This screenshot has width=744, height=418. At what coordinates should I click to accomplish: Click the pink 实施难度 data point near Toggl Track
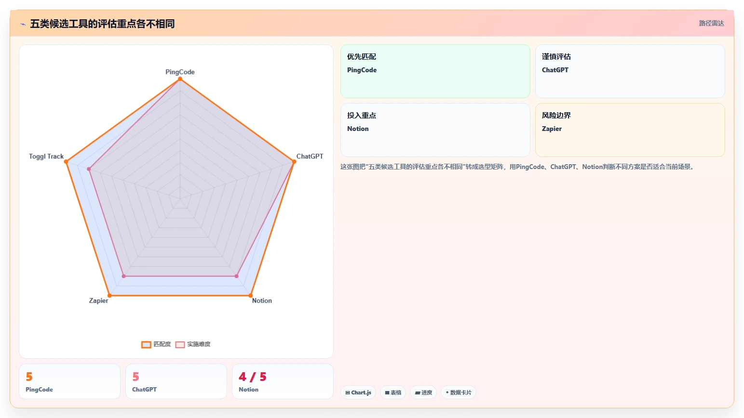click(x=89, y=169)
